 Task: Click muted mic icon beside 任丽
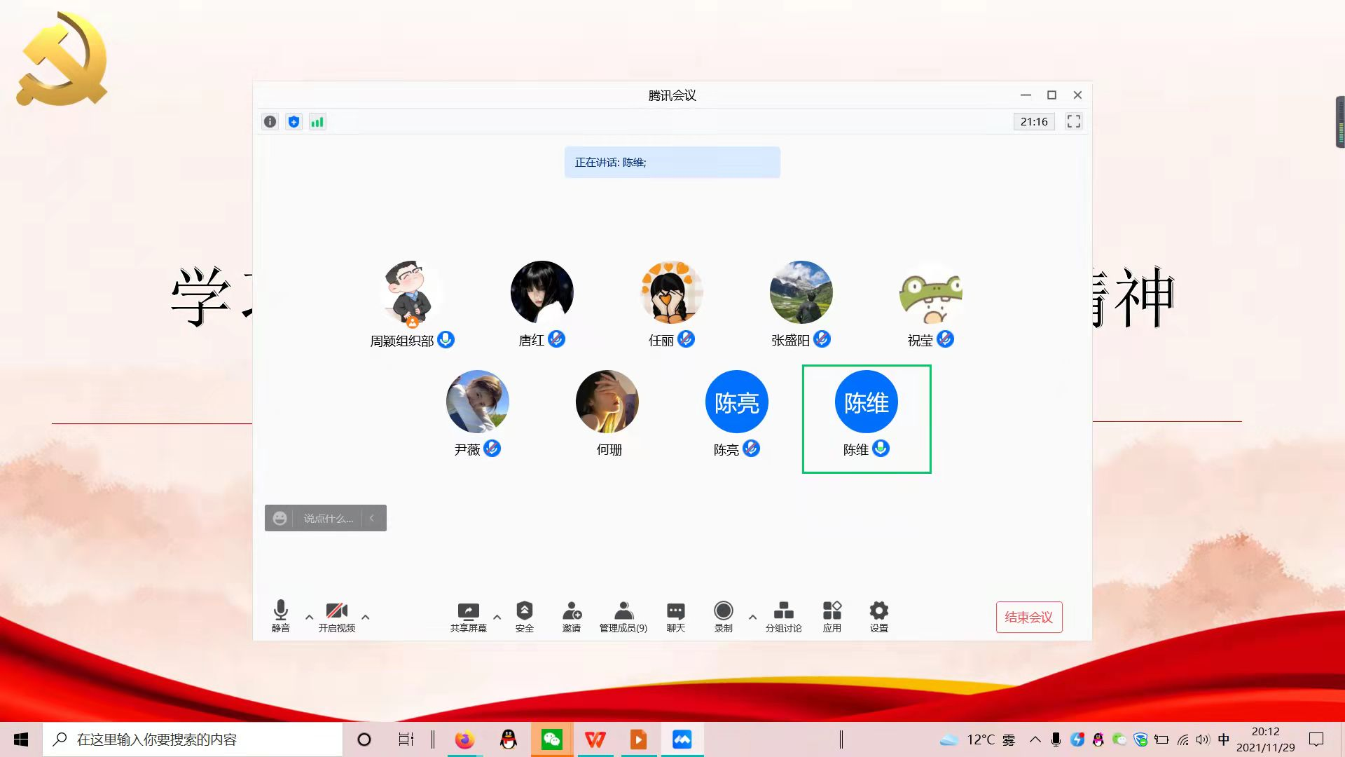pos(687,339)
